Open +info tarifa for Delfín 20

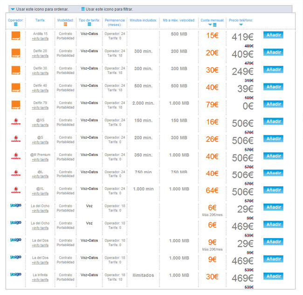coord(40,56)
